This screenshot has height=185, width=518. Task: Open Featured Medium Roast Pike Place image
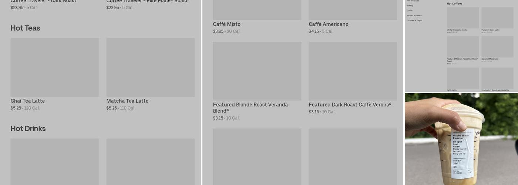click(462, 47)
